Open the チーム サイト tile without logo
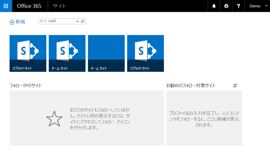This screenshot has width=270, height=148. pos(106,53)
